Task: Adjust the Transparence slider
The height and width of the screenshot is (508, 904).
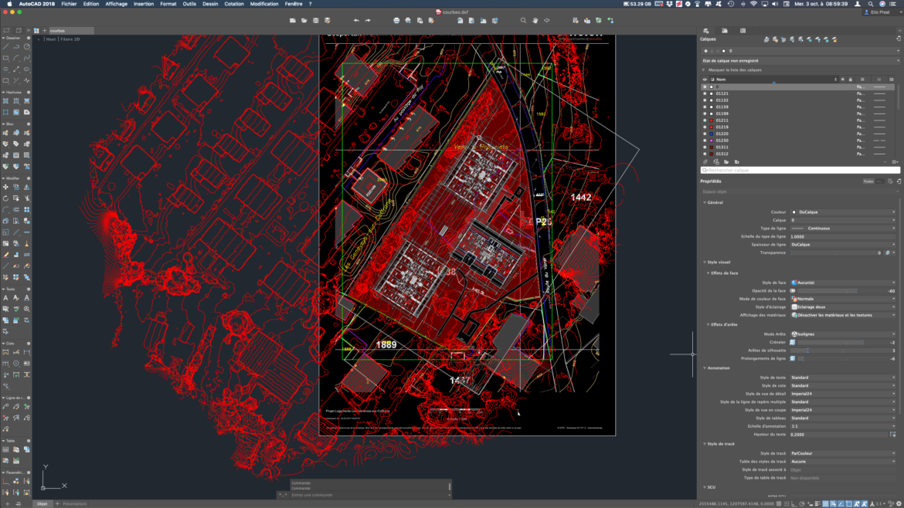Action: tap(836, 253)
